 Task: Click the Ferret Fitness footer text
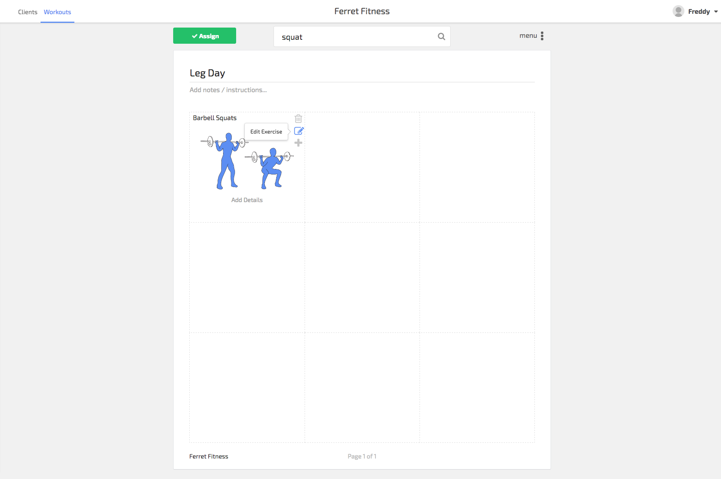[x=209, y=456]
